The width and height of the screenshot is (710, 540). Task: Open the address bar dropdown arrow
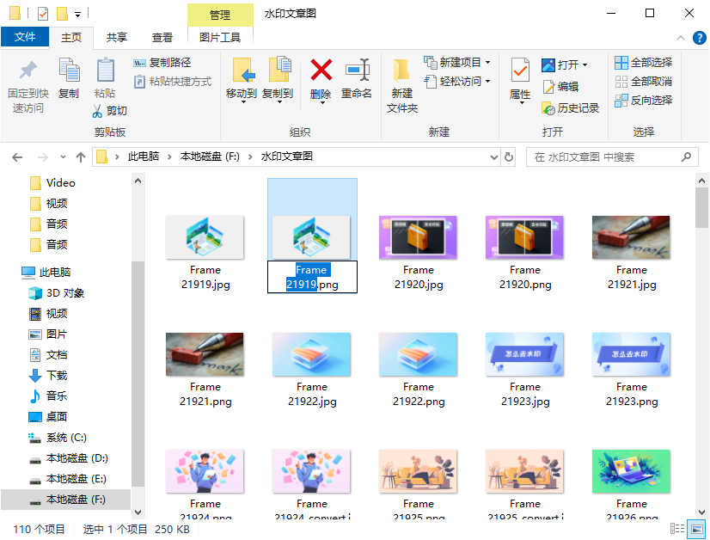[494, 157]
